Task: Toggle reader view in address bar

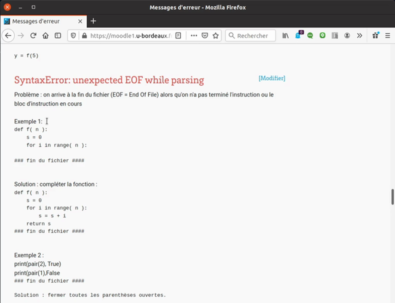Action: coord(178,36)
